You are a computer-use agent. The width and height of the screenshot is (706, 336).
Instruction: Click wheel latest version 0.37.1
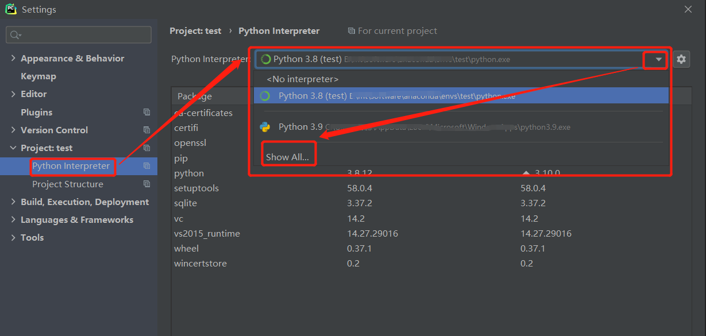point(533,248)
